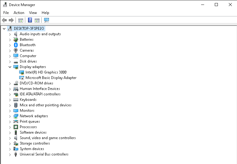Toggle the action pane toolbar icon
The height and width of the screenshot is (164, 237).
pyautogui.click(x=37, y=20)
